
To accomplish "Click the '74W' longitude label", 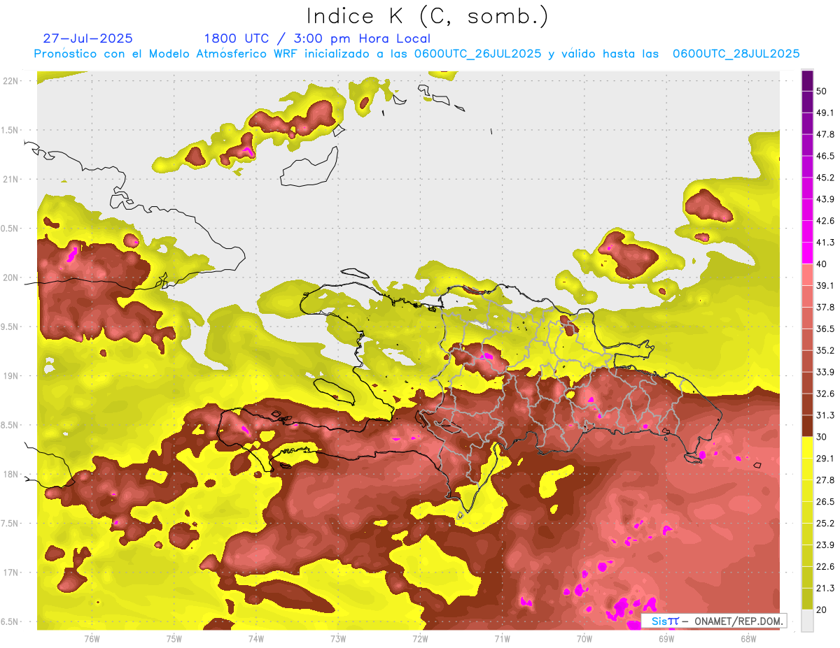I will coord(256,639).
